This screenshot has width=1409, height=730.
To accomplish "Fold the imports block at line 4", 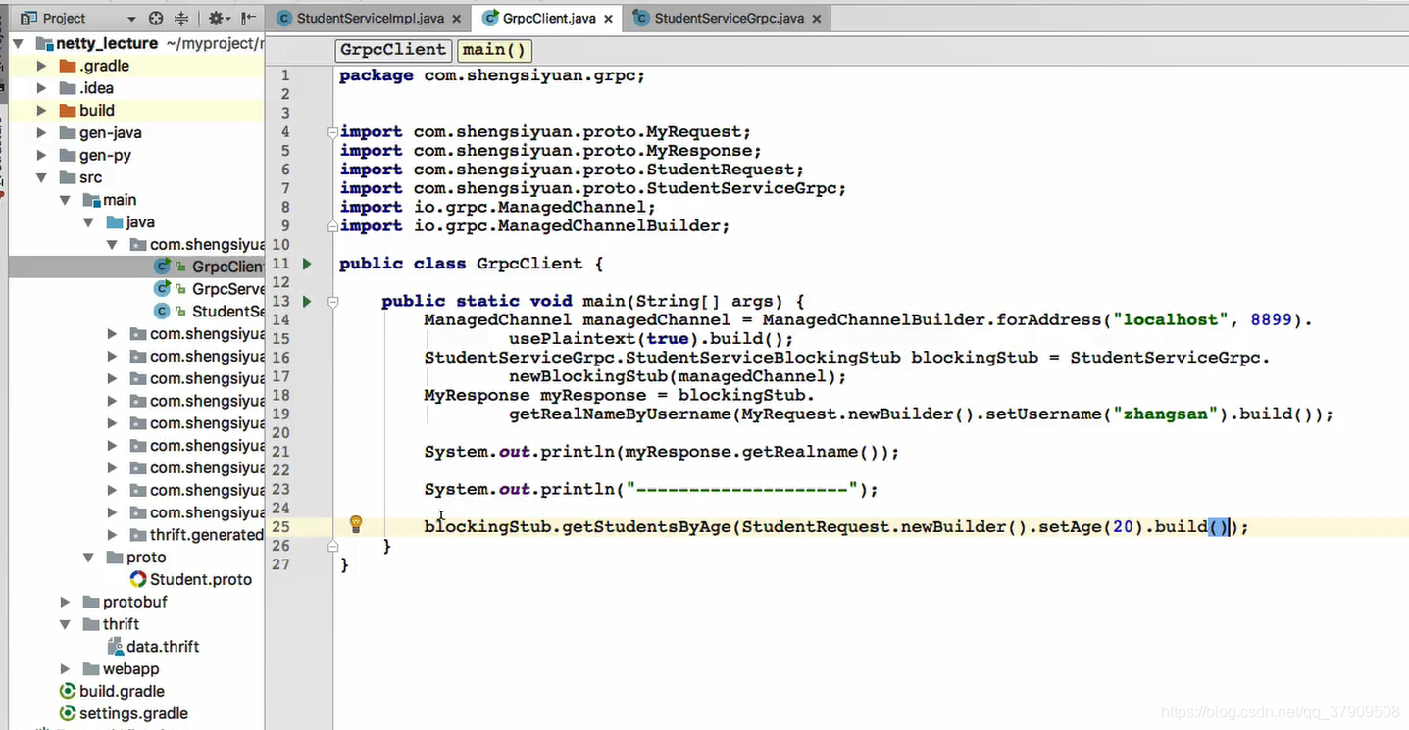I will (x=333, y=132).
